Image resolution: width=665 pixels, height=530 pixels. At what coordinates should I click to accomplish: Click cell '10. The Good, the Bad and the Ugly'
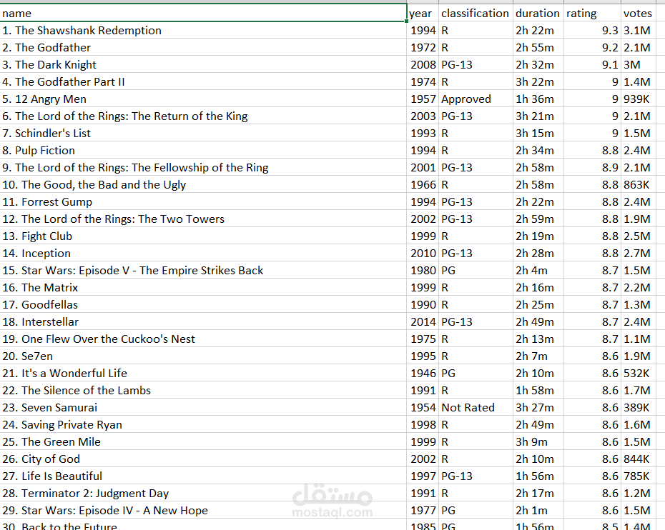click(203, 185)
